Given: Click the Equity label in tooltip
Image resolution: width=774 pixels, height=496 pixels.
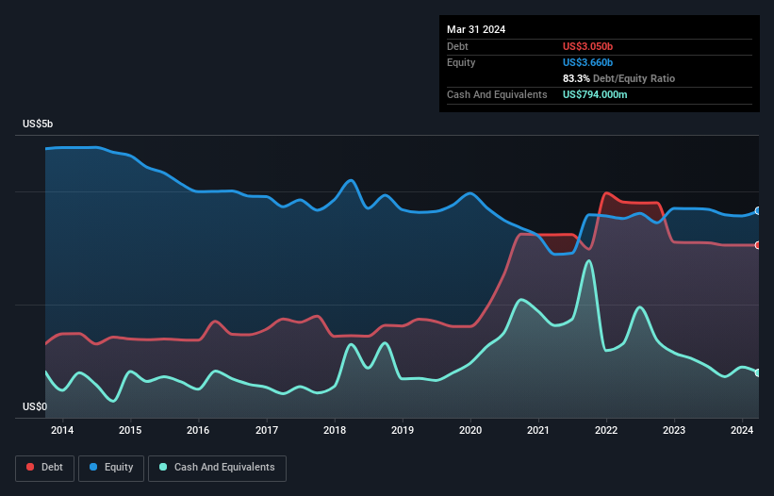Looking at the screenshot, I should [461, 62].
